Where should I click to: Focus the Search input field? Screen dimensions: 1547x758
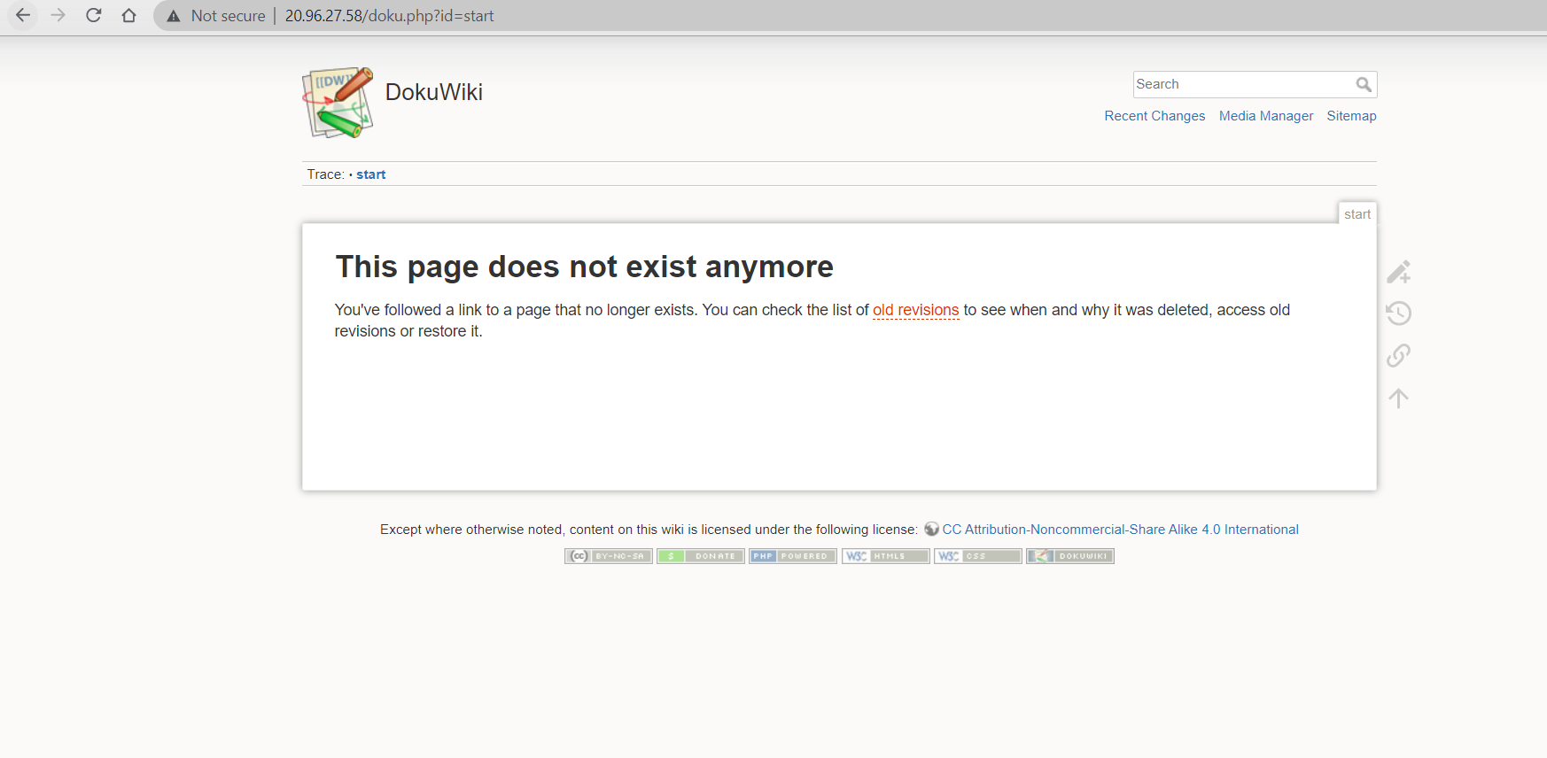(x=1240, y=84)
